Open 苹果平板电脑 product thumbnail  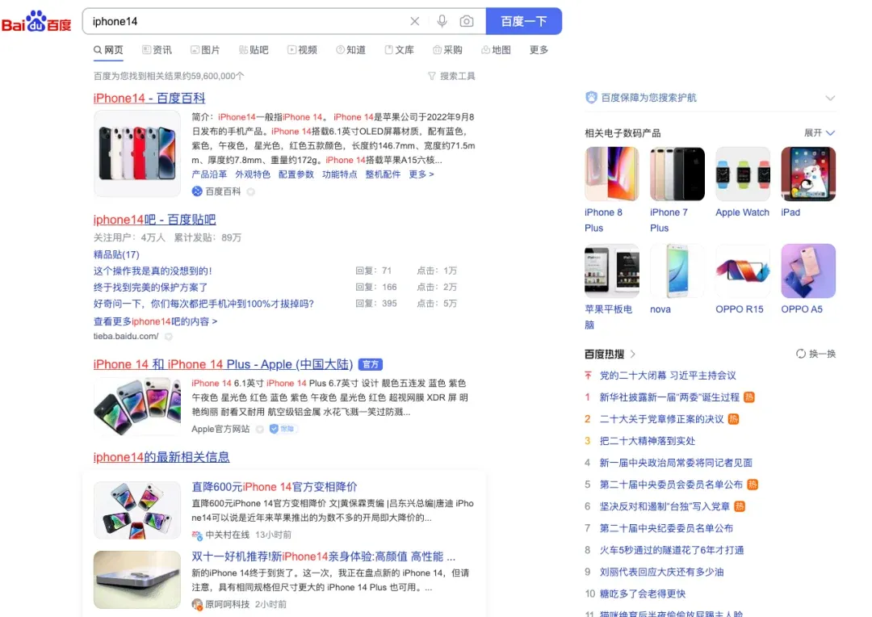pos(612,271)
